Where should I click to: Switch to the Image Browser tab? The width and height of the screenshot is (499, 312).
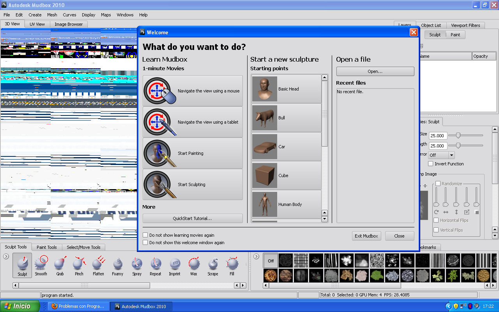(x=69, y=24)
